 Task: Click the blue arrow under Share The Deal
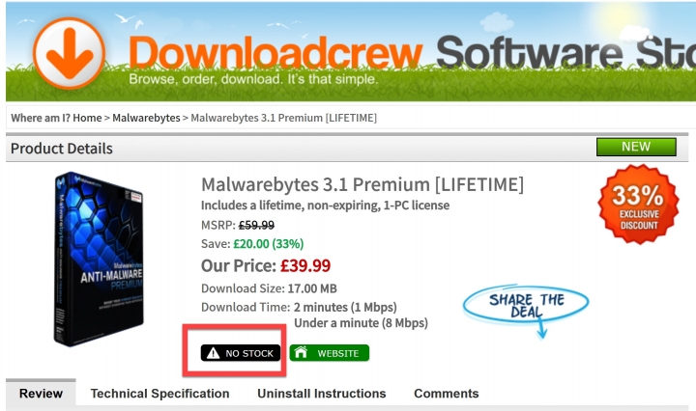(x=540, y=328)
